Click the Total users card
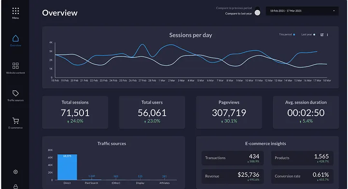Screen dimensions: 348x189 pyautogui.click(x=152, y=112)
